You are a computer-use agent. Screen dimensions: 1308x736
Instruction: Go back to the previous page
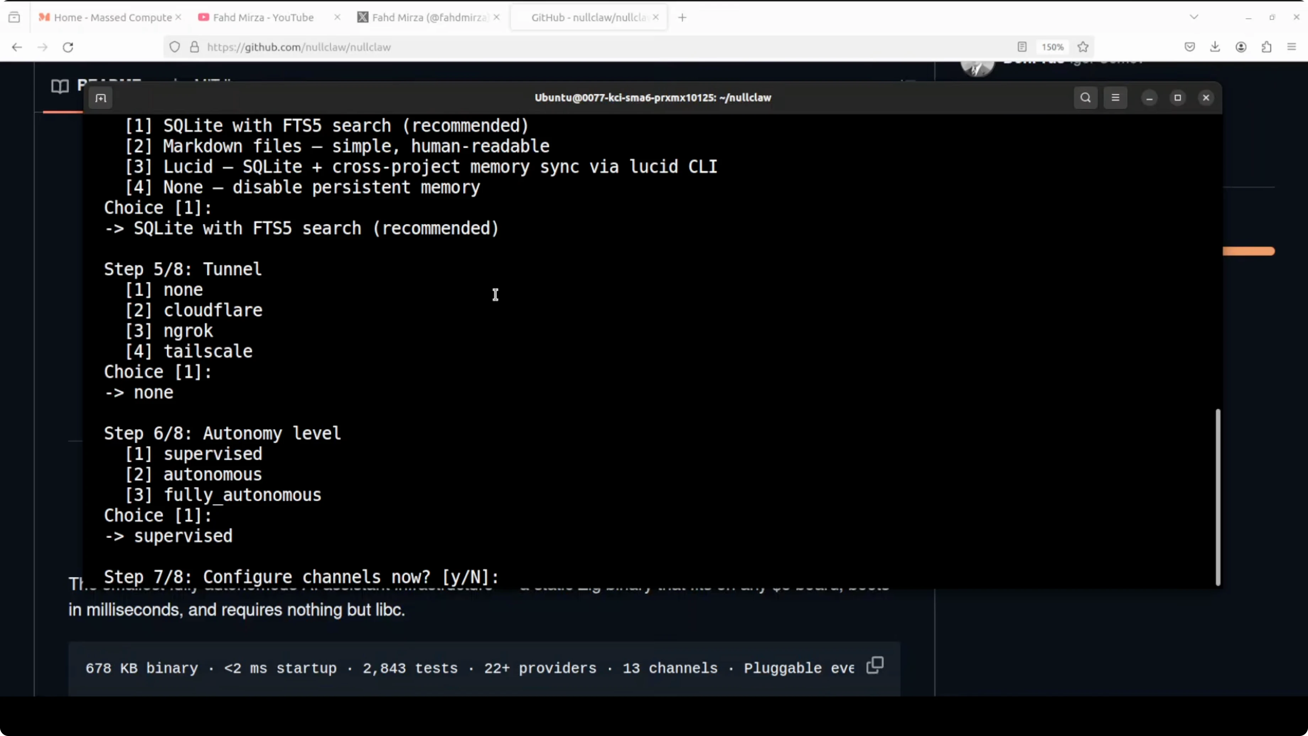pyautogui.click(x=17, y=47)
